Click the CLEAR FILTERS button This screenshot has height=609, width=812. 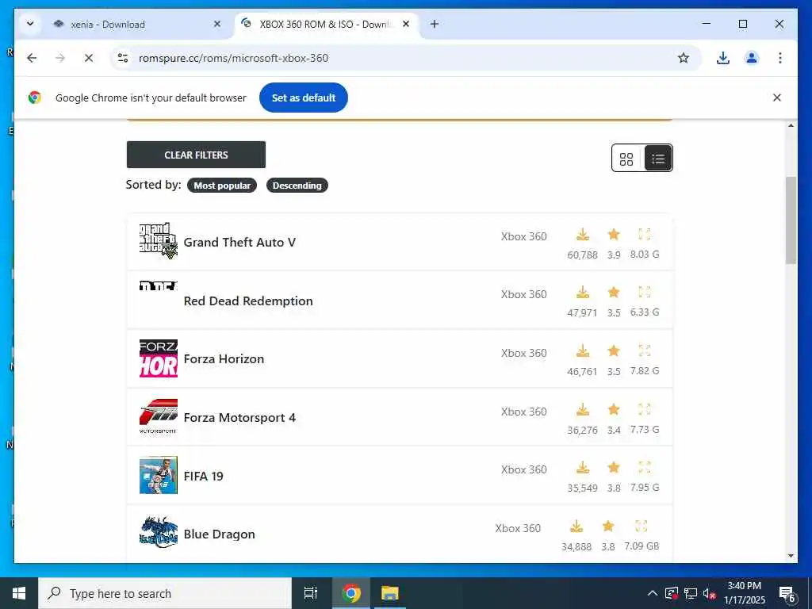[197, 155]
